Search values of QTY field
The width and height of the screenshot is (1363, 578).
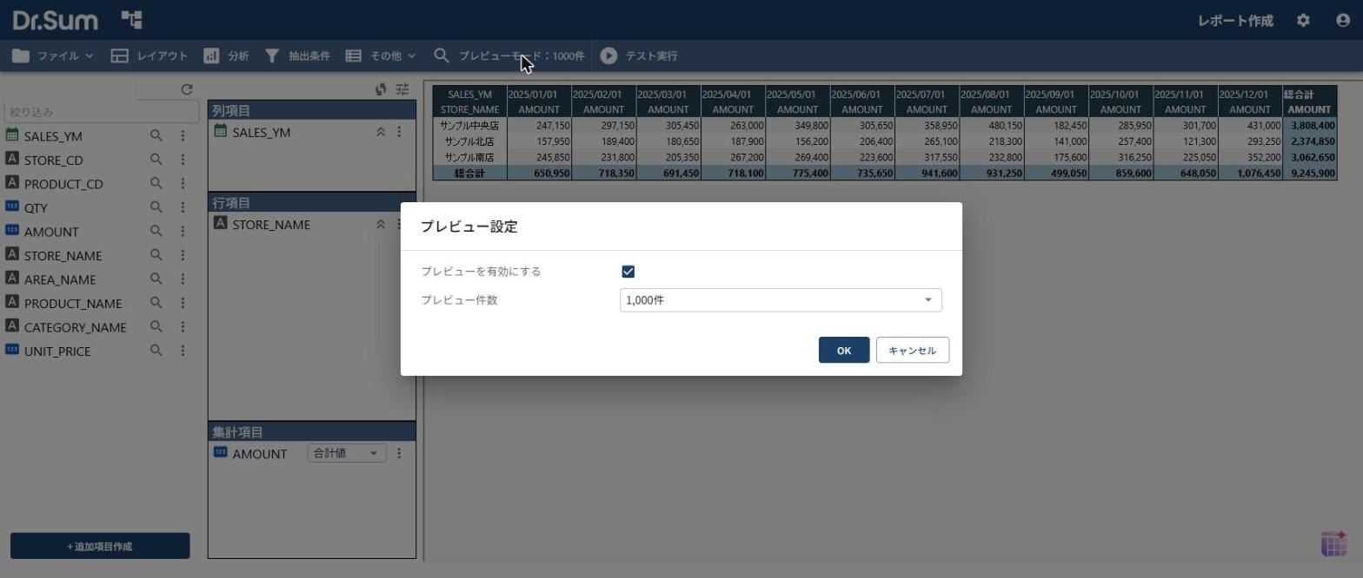point(156,207)
